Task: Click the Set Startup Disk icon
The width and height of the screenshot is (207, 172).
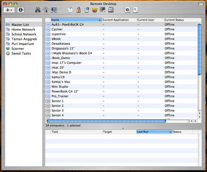Action: tap(111, 10)
